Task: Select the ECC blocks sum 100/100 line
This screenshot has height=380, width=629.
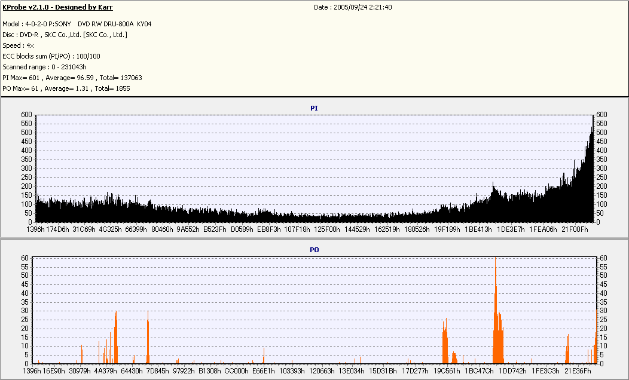Action: 51,57
